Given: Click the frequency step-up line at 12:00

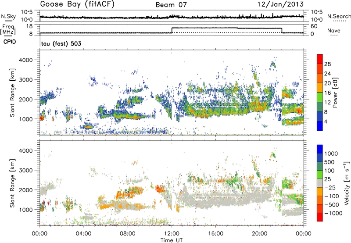Looking at the screenshot, I should [x=172, y=30].
